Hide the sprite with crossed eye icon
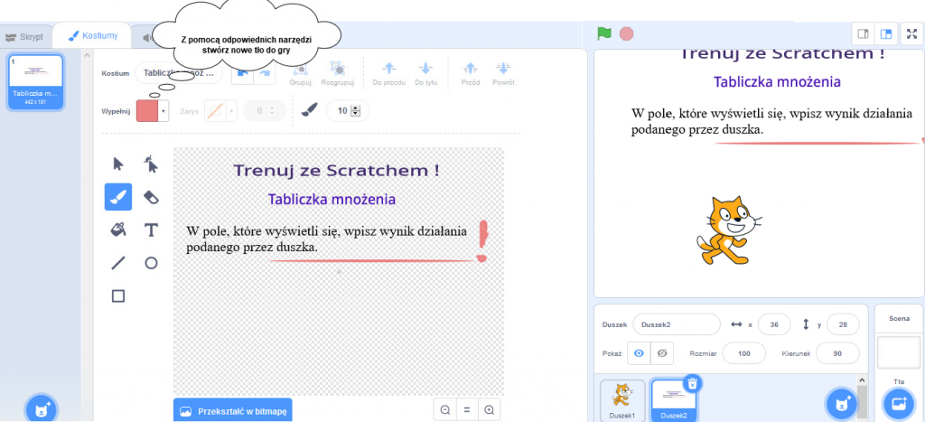Screen dimensions: 925x422 [x=662, y=353]
